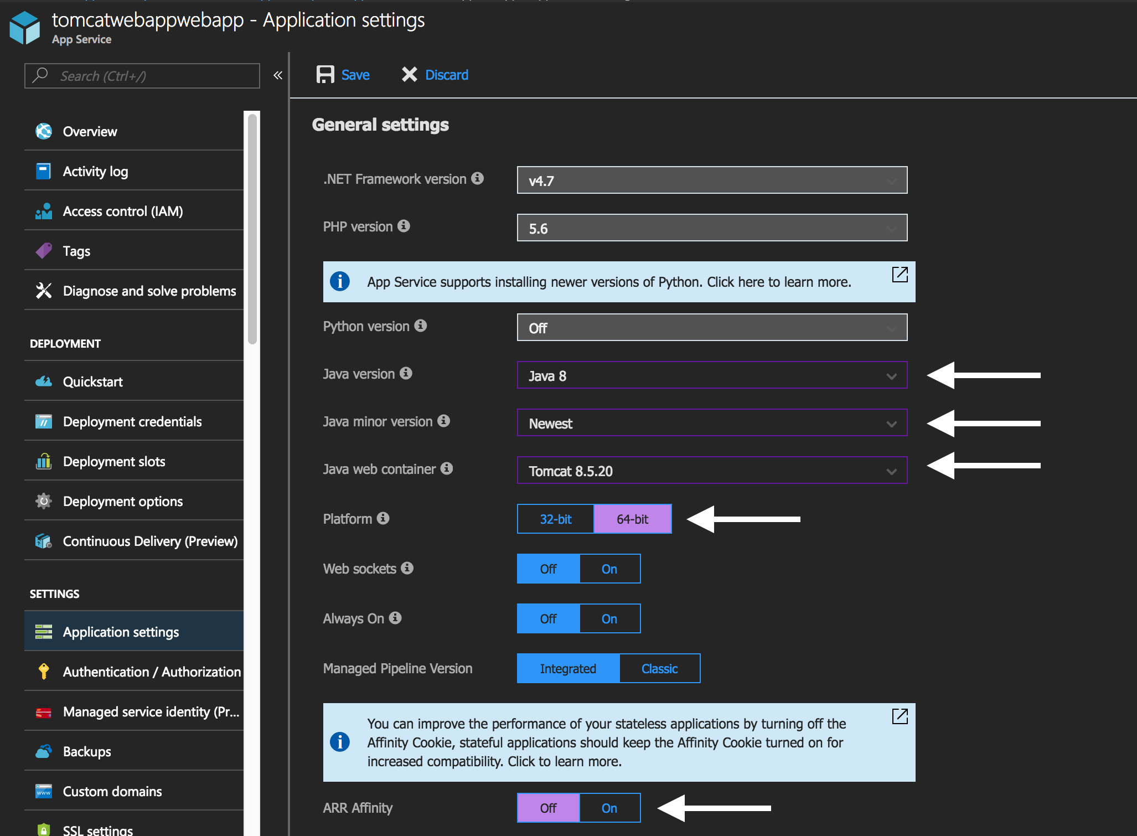Select 32-bit platform option
The width and height of the screenshot is (1137, 836).
coord(555,519)
